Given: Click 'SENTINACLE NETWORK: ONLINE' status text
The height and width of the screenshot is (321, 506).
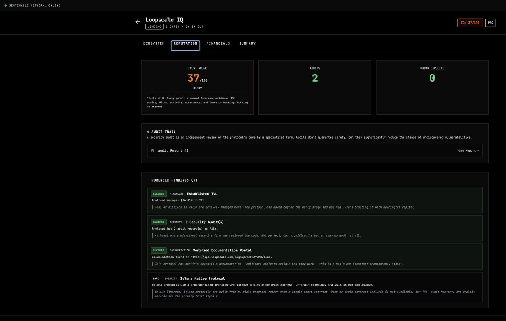Looking at the screenshot, I should [x=35, y=5].
